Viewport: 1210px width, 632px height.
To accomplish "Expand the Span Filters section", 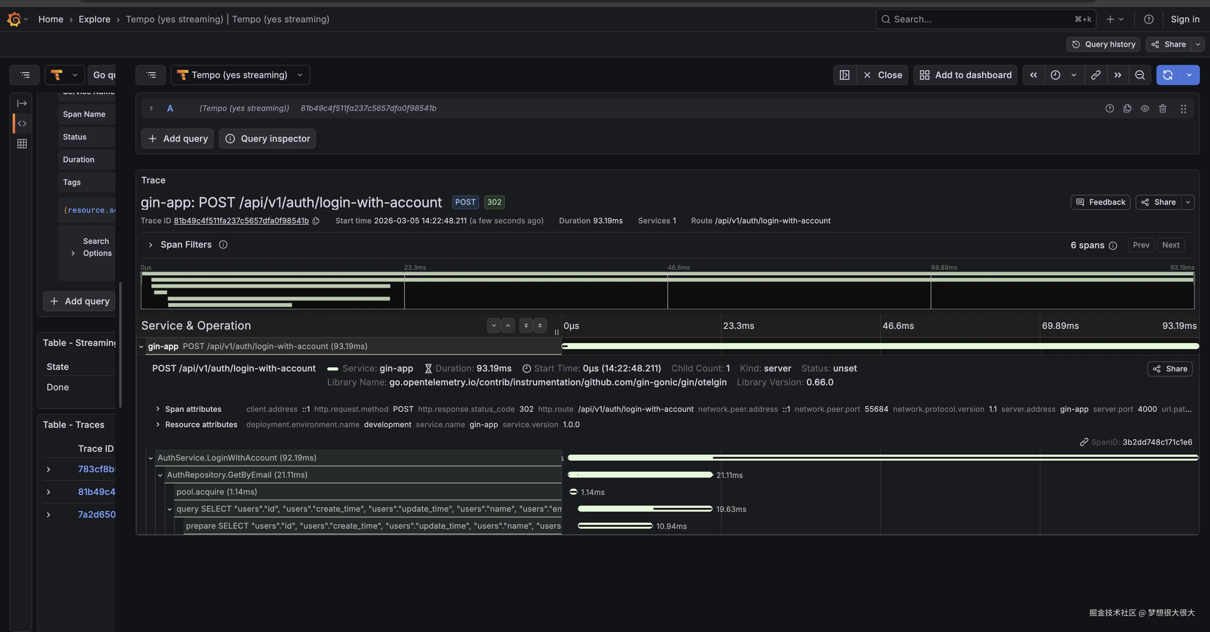I will tap(150, 245).
